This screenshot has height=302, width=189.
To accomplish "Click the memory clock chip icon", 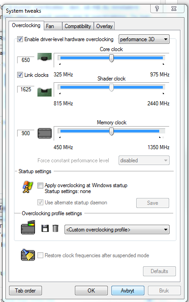I will click(x=45, y=133).
